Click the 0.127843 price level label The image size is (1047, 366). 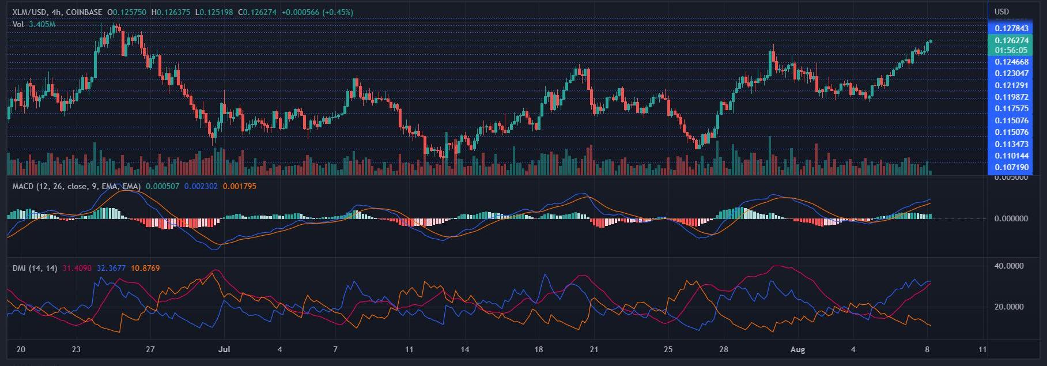click(x=1011, y=28)
